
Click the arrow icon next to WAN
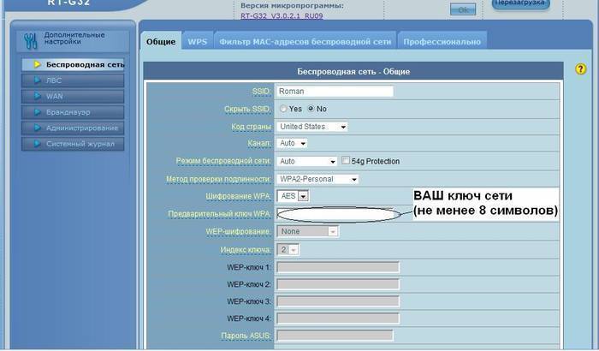(37, 96)
